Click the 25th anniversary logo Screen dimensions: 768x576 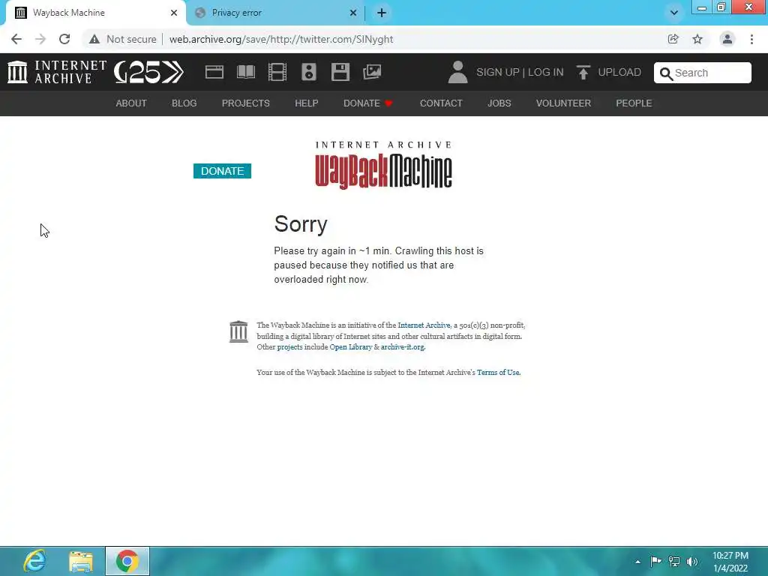point(148,72)
